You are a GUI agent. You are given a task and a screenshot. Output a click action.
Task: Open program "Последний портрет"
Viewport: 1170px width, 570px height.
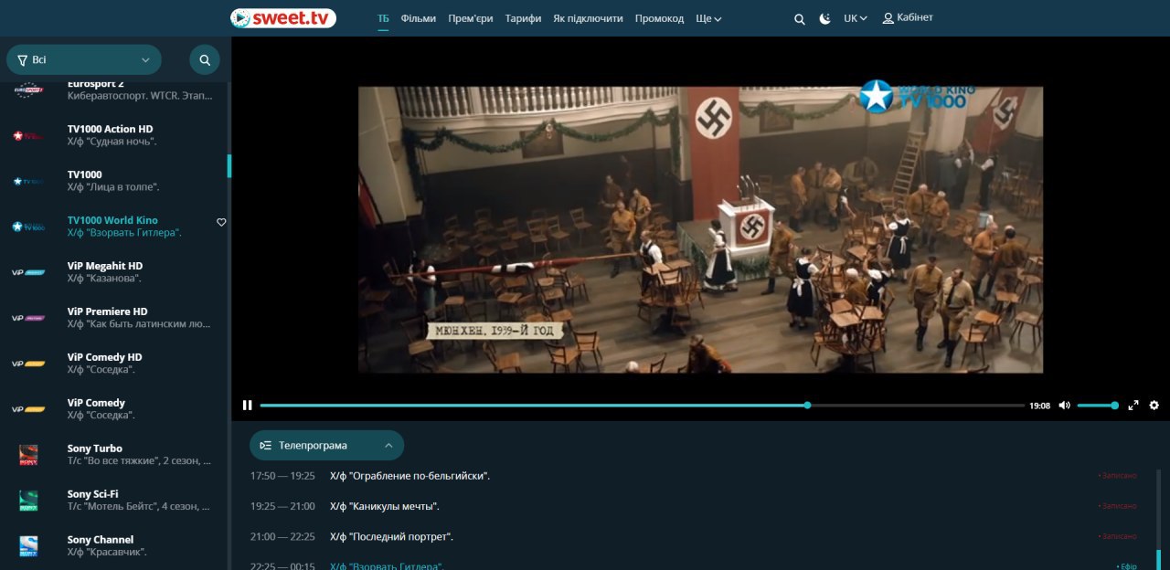tap(391, 536)
